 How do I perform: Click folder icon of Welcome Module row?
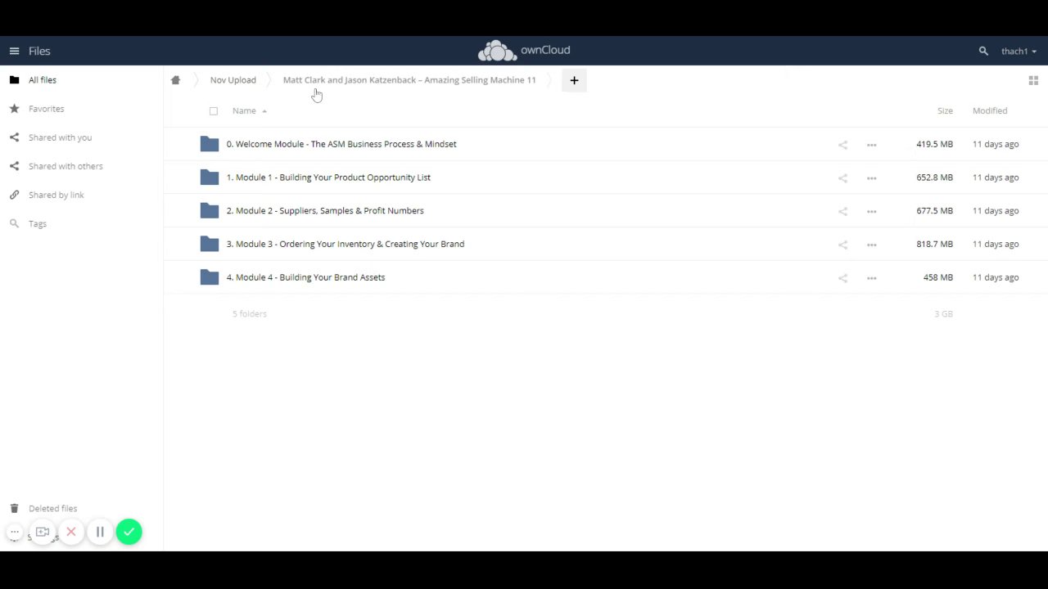pyautogui.click(x=210, y=144)
